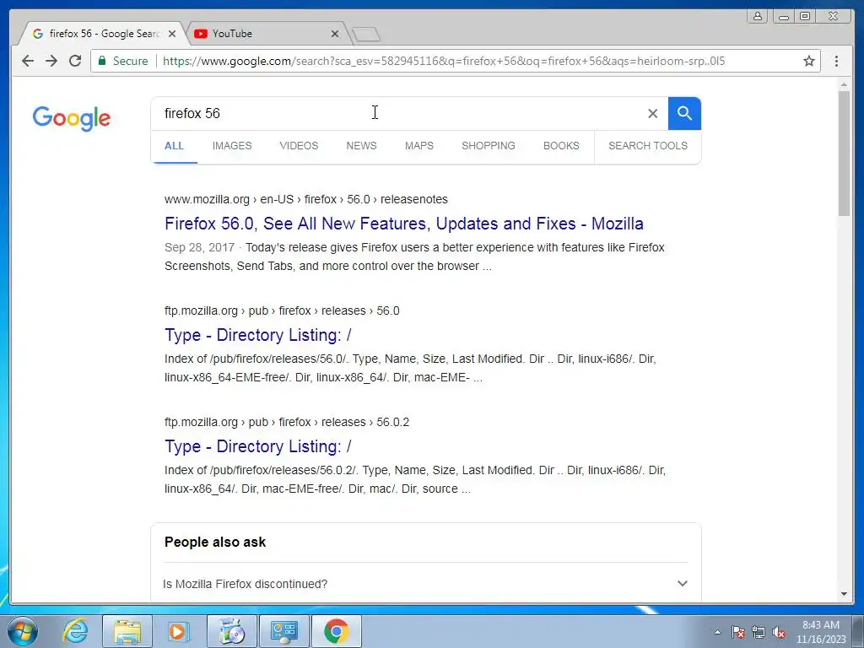Click the Chrome icon on the taskbar
864x648 pixels.
tap(336, 631)
